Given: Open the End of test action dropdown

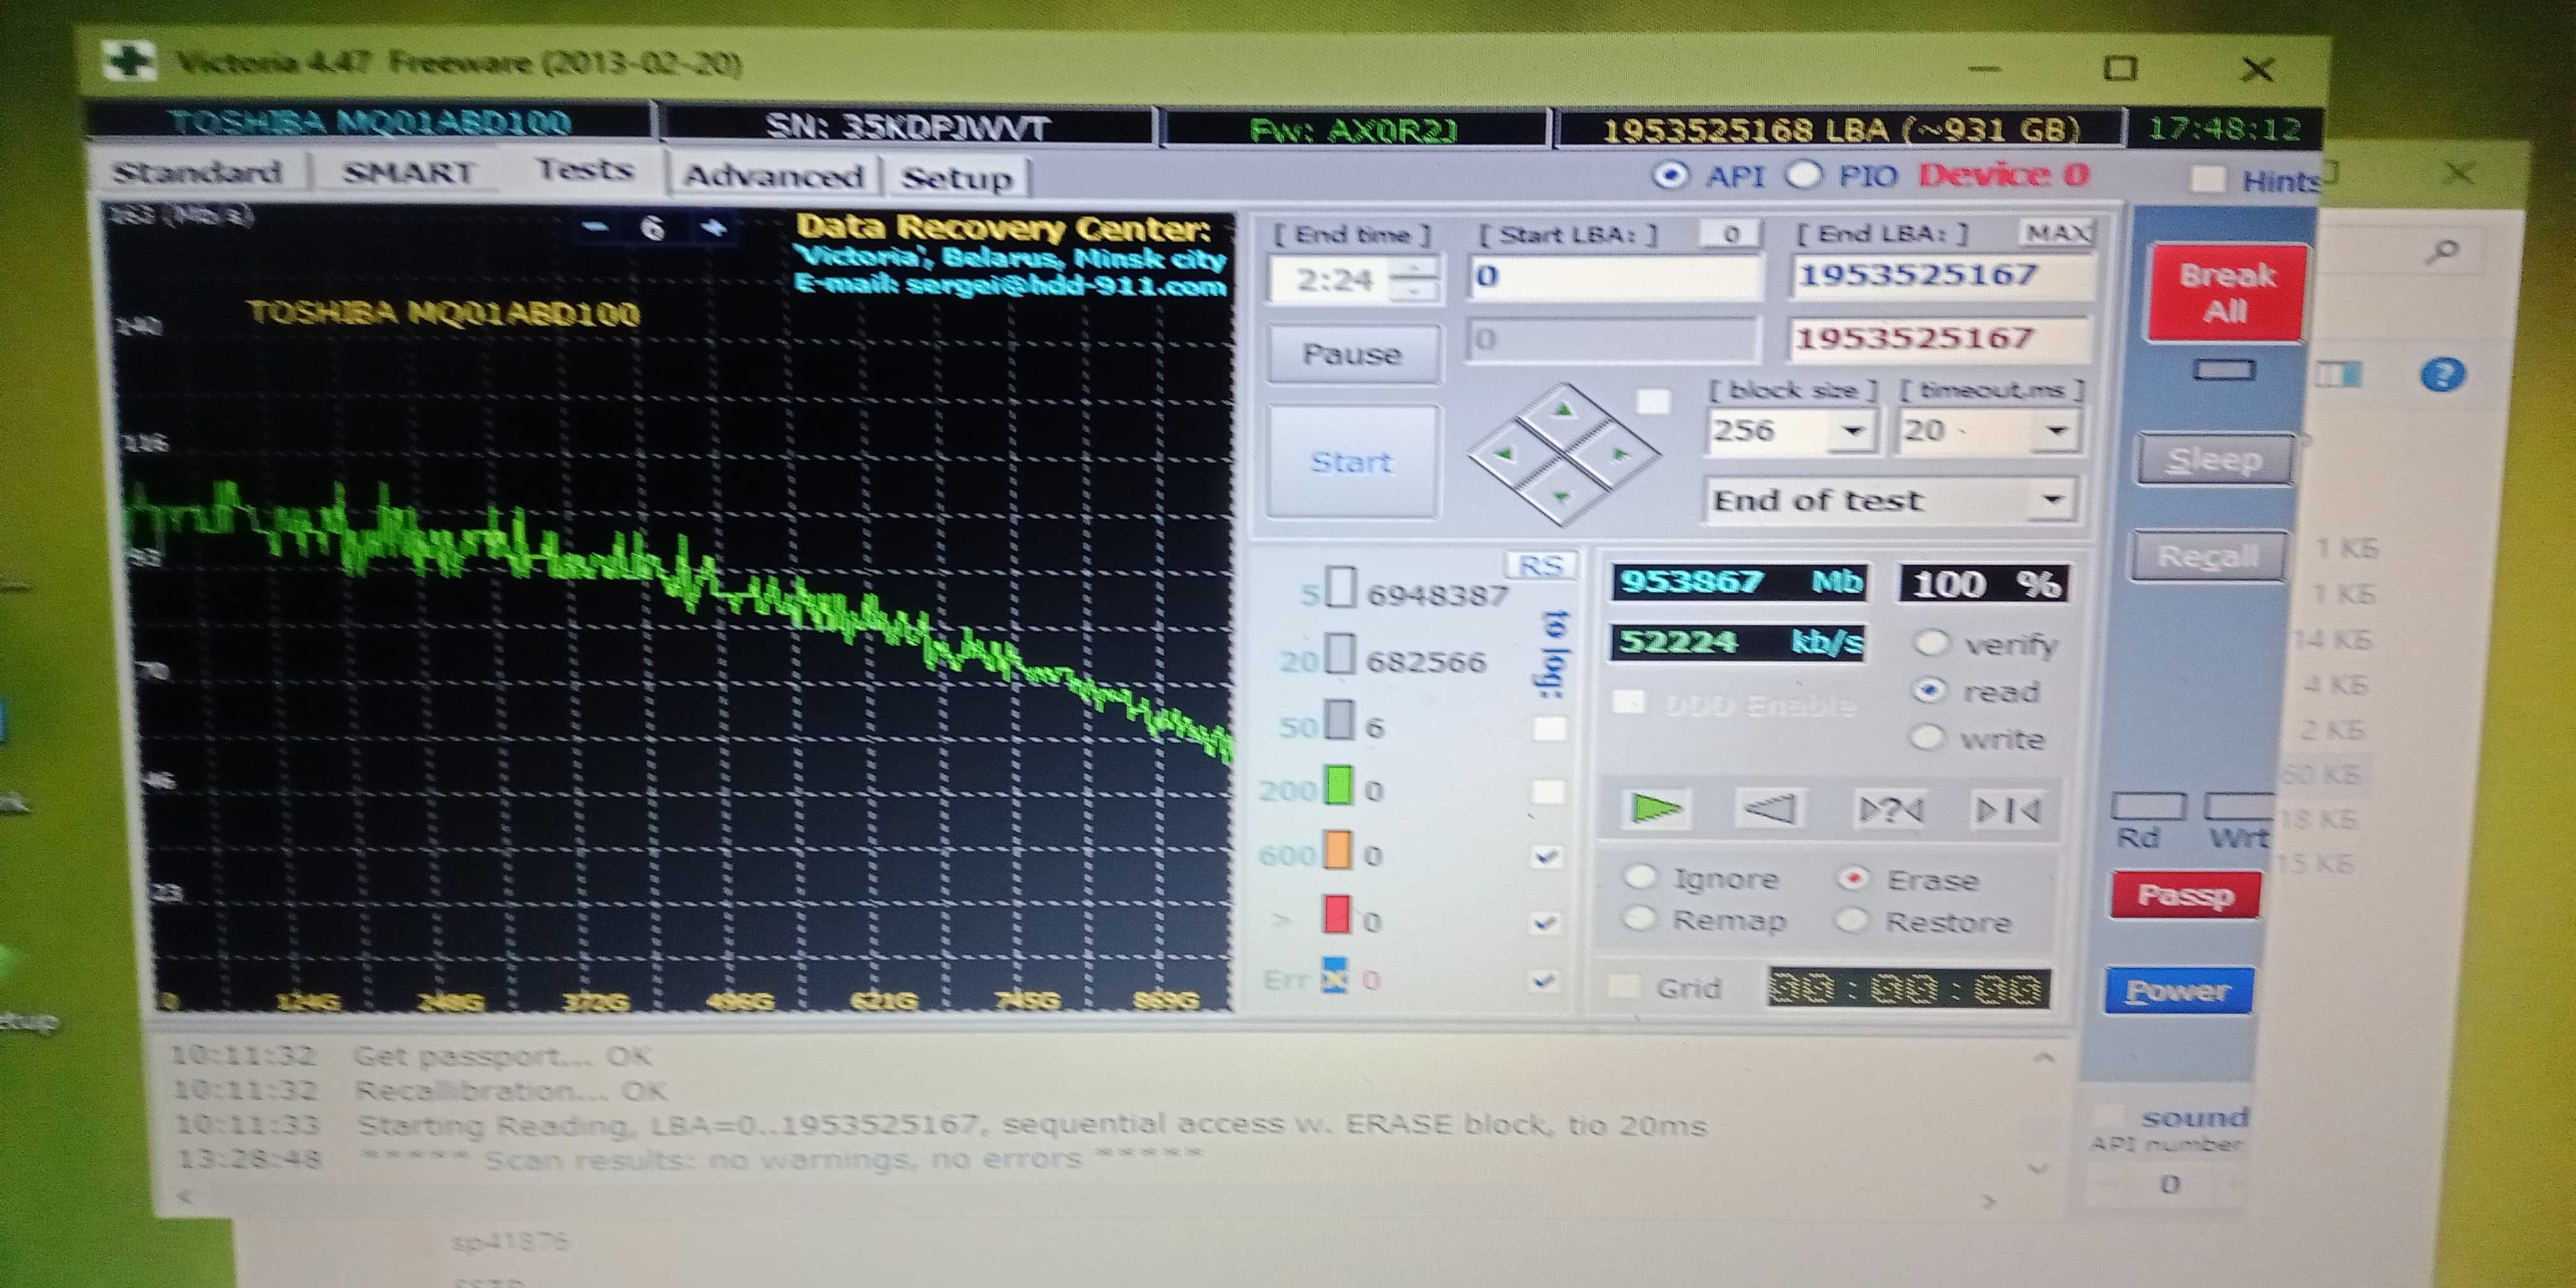Looking at the screenshot, I should click(x=2052, y=499).
